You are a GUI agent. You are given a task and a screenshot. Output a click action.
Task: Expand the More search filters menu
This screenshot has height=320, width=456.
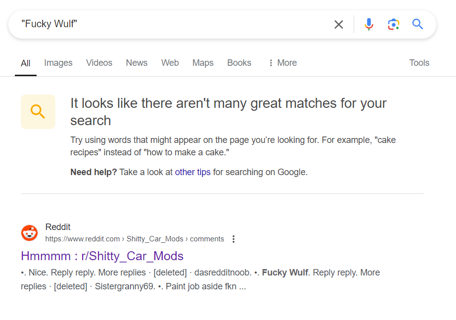pos(282,63)
